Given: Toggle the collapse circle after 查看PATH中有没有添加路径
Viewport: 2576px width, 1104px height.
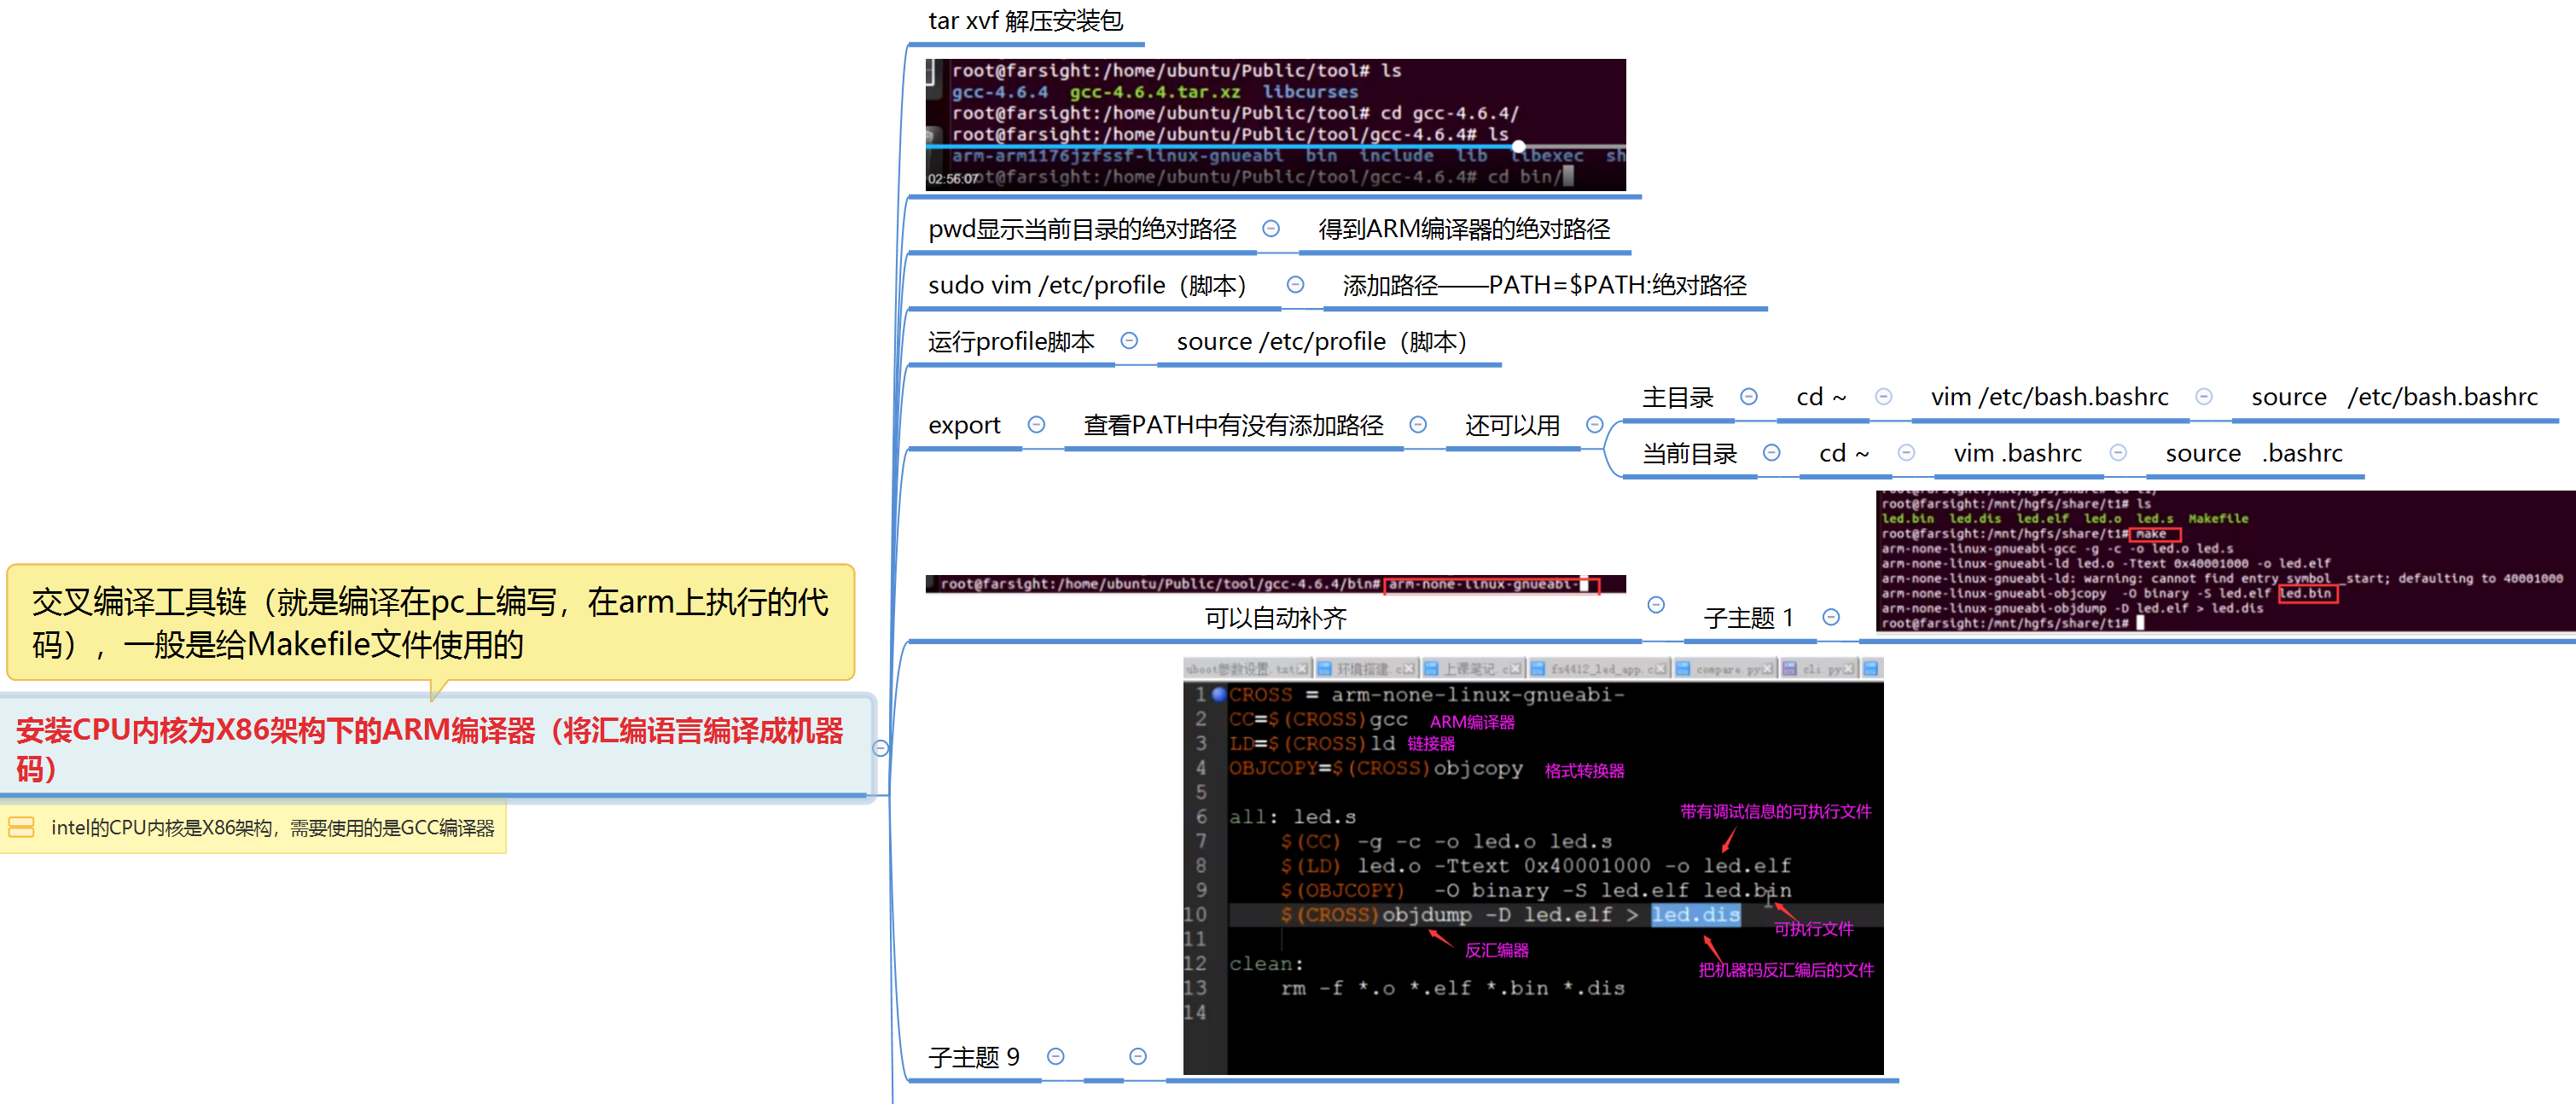Looking at the screenshot, I should click(x=1417, y=425).
